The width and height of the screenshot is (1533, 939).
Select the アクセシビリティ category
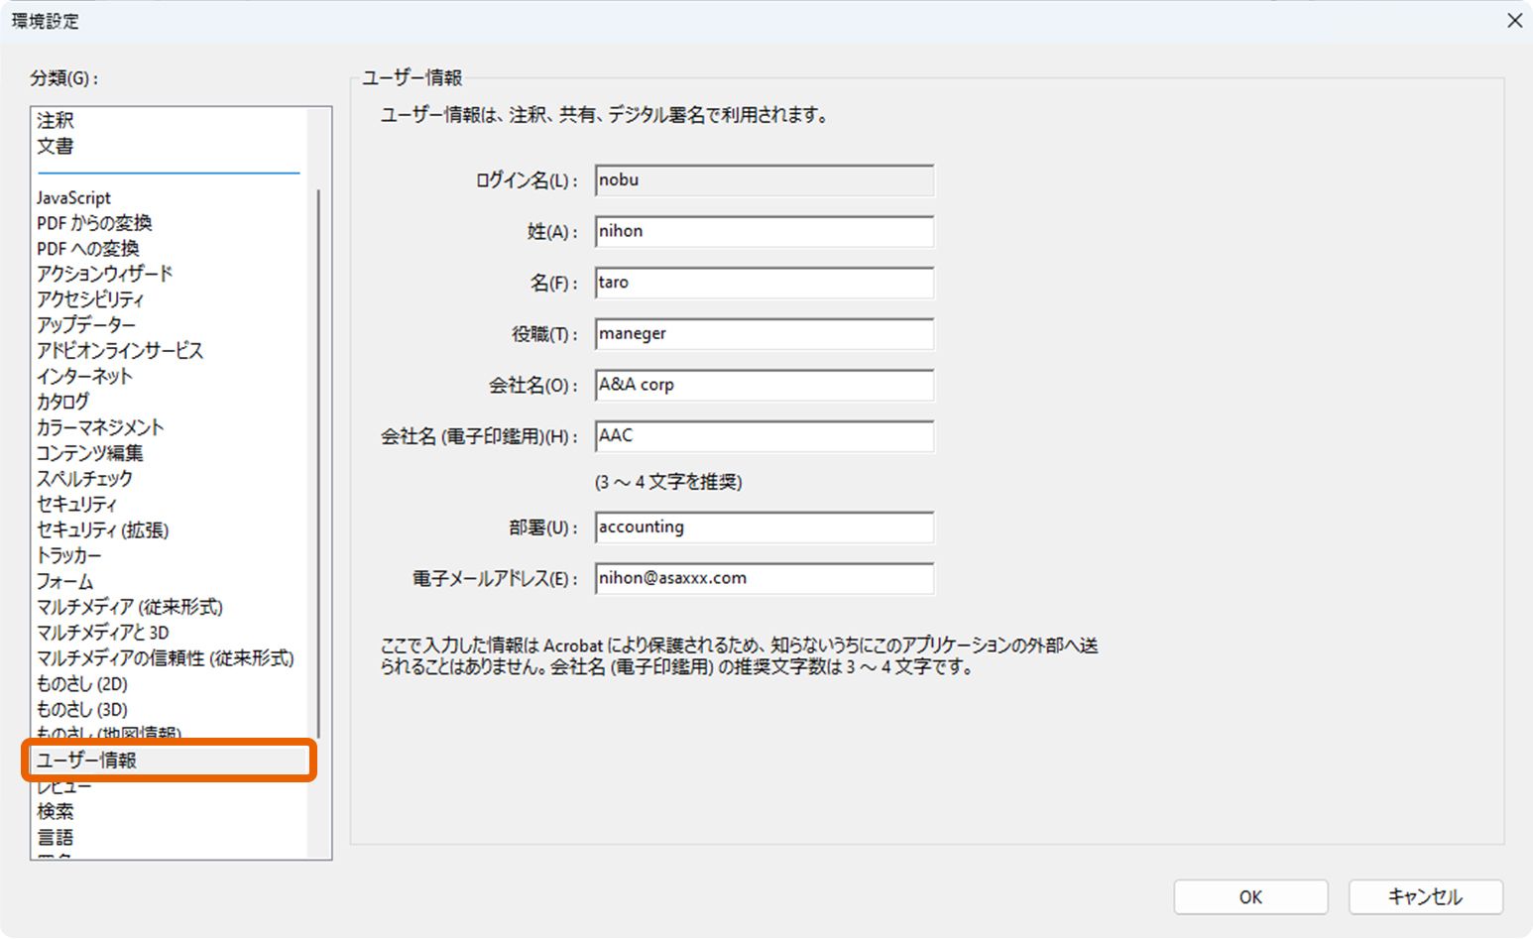pos(90,299)
